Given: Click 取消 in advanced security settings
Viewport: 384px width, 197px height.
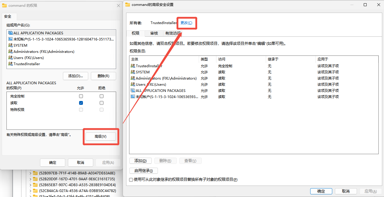Looking at the screenshot, I should (346, 191).
